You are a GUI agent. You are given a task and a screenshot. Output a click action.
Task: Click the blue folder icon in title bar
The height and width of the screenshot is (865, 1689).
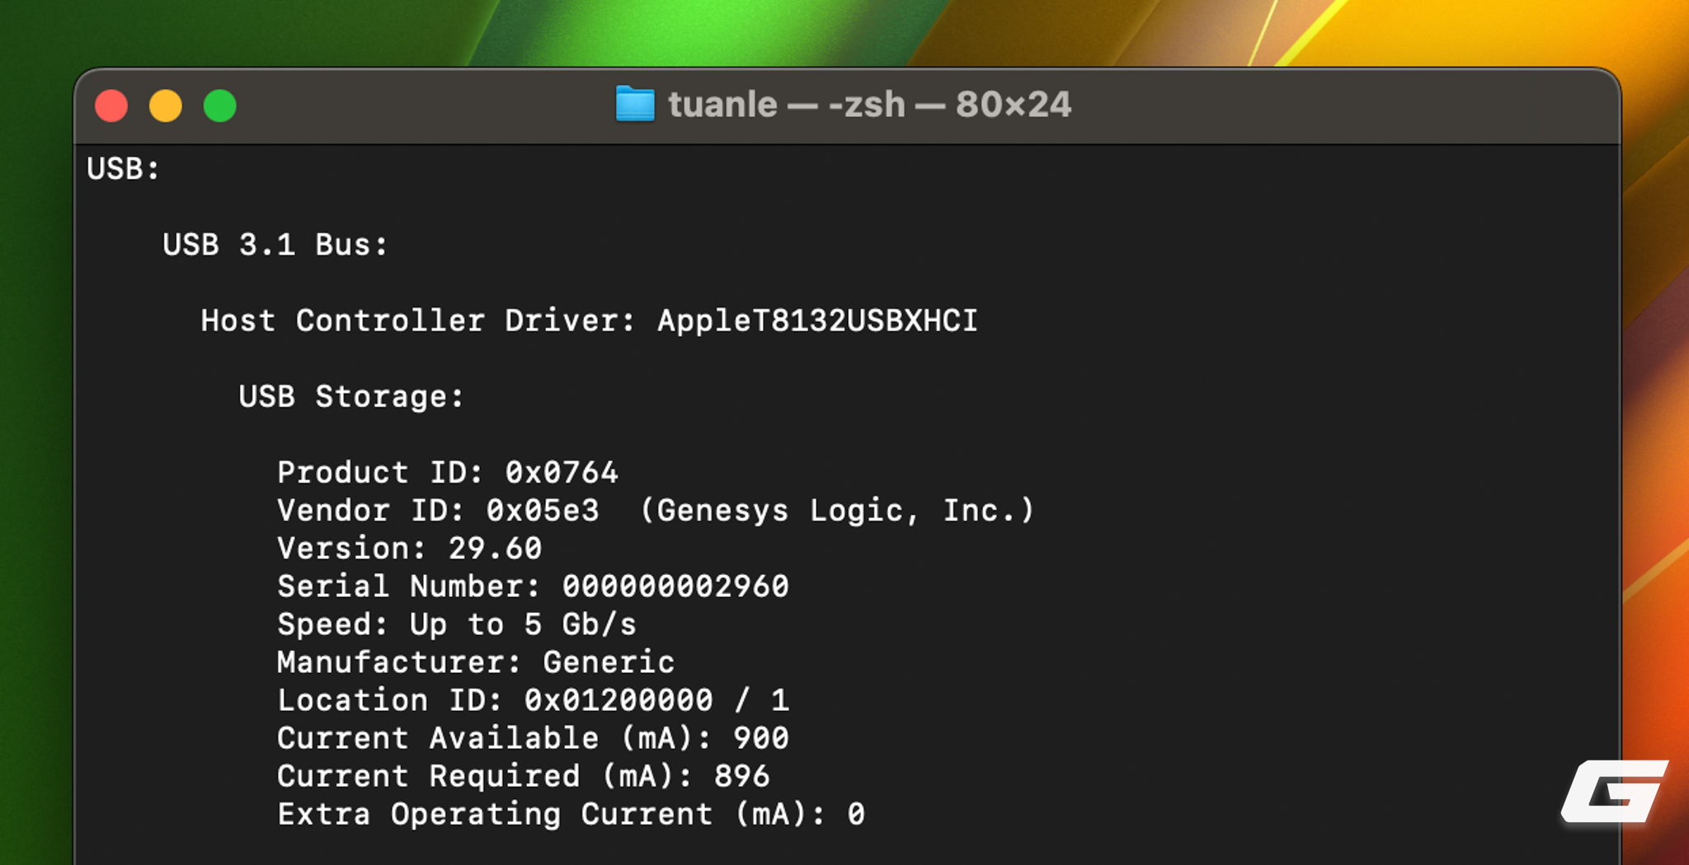pyautogui.click(x=635, y=105)
